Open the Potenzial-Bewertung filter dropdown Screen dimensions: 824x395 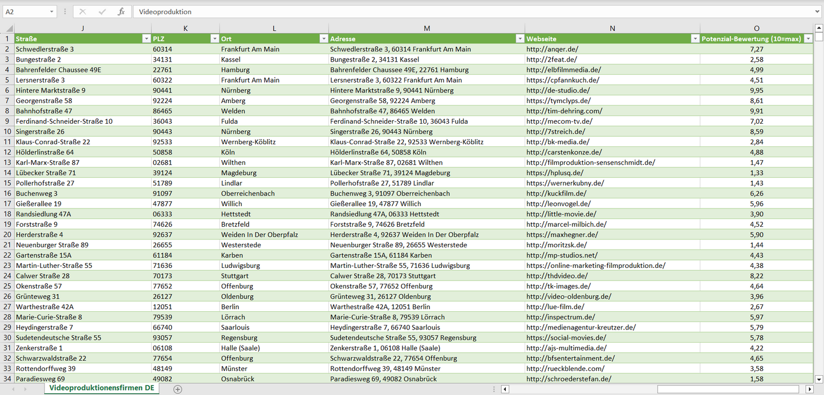(807, 39)
